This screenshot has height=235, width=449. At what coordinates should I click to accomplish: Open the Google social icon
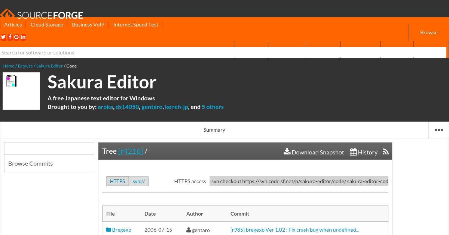[16, 37]
